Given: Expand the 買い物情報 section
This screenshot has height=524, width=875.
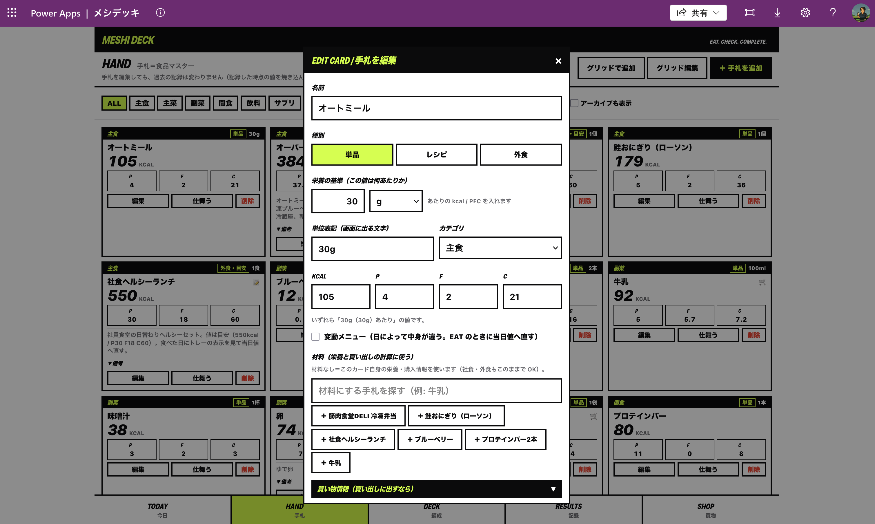Looking at the screenshot, I should click(x=436, y=489).
